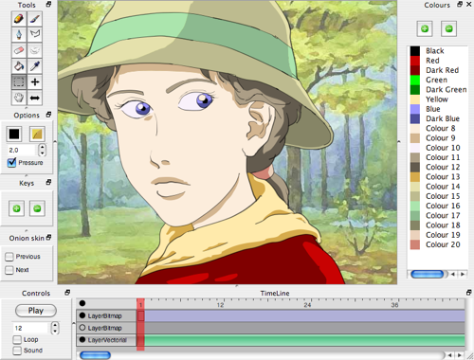Undock the Controls panel
This screenshot has width=474, height=360.
(67, 293)
